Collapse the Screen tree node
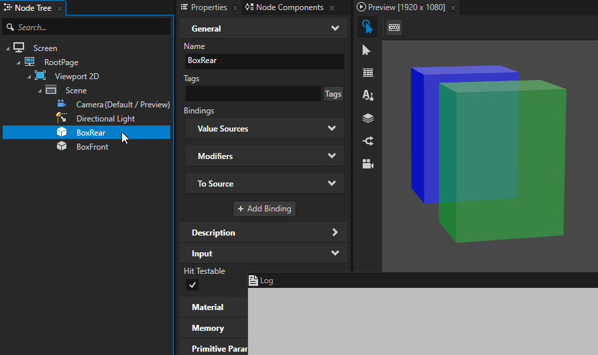598x355 pixels. (x=7, y=48)
